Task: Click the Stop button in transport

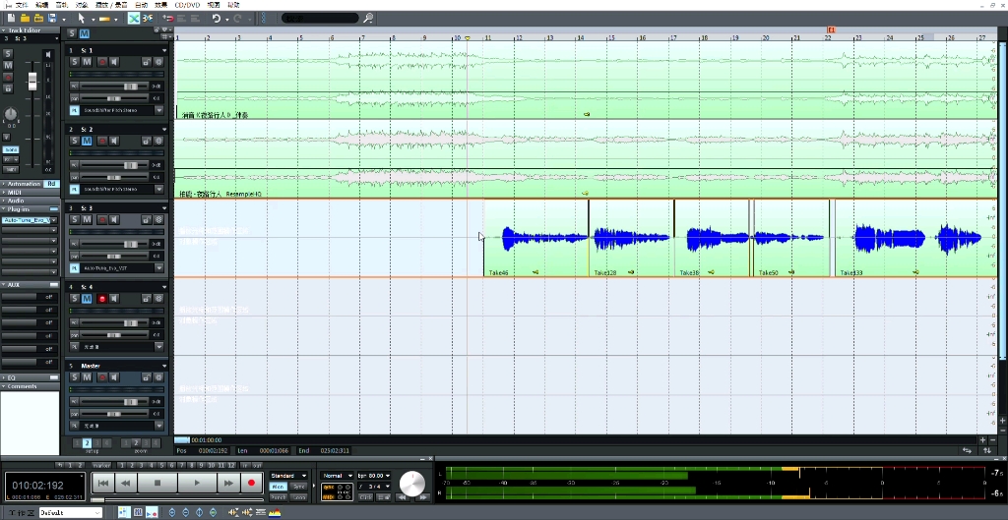Action: coord(158,483)
